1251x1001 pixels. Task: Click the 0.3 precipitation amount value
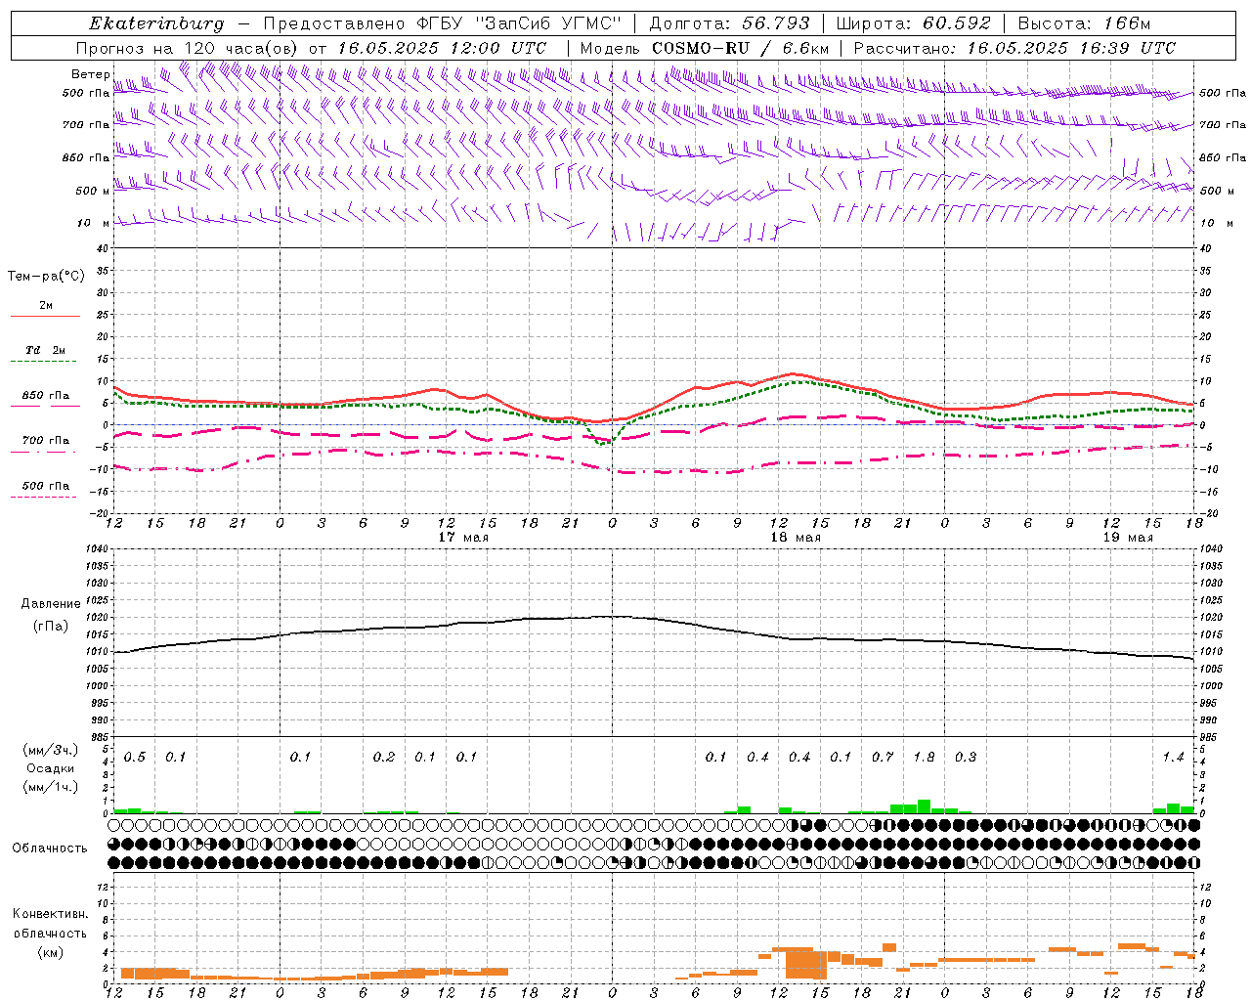point(966,757)
